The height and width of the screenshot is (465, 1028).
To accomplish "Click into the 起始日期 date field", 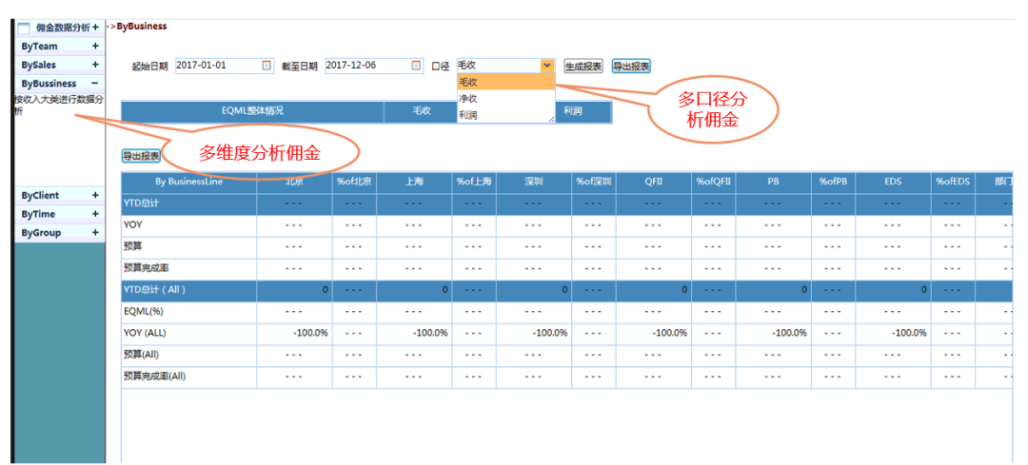I will [217, 66].
